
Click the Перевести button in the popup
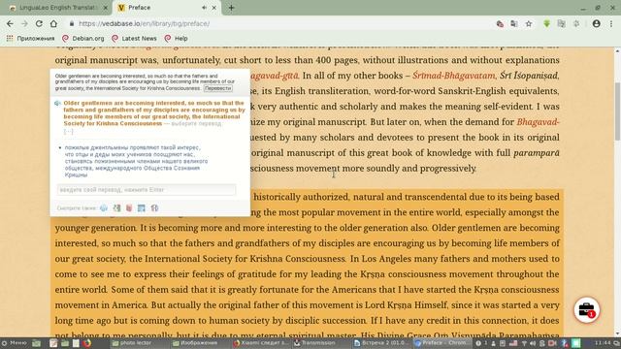(217, 88)
